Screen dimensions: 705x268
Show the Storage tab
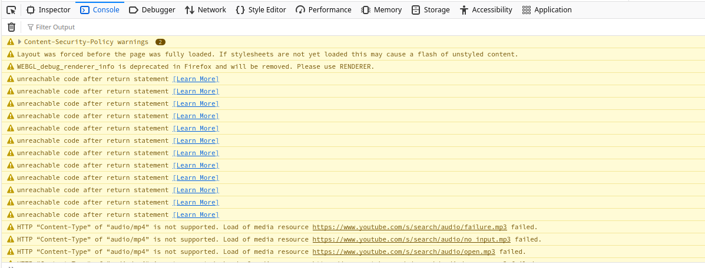(431, 9)
